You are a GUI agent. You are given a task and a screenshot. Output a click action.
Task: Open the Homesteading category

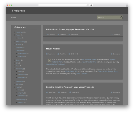(21, 100)
